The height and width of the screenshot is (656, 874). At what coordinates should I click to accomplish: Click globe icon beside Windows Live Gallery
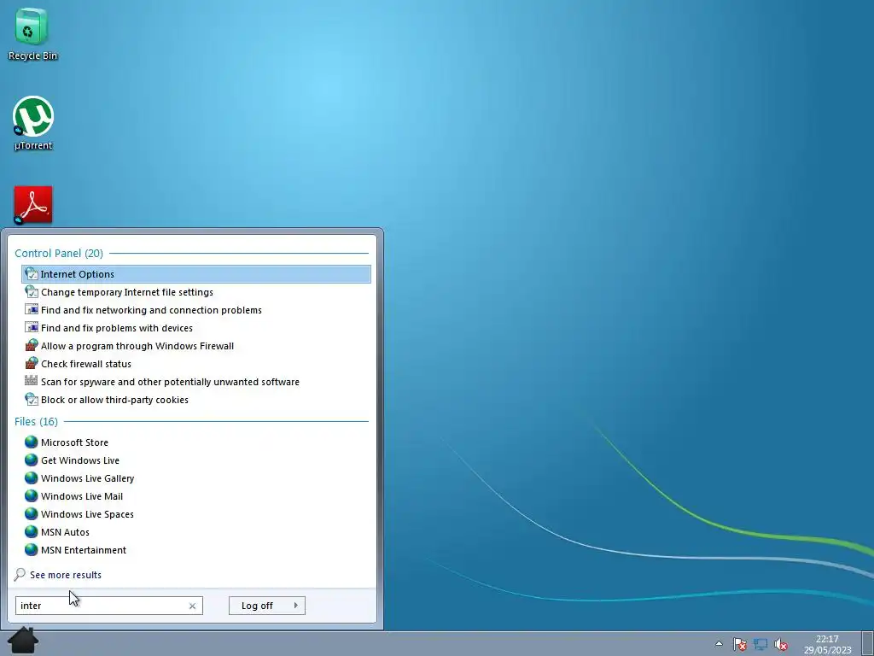(x=32, y=478)
